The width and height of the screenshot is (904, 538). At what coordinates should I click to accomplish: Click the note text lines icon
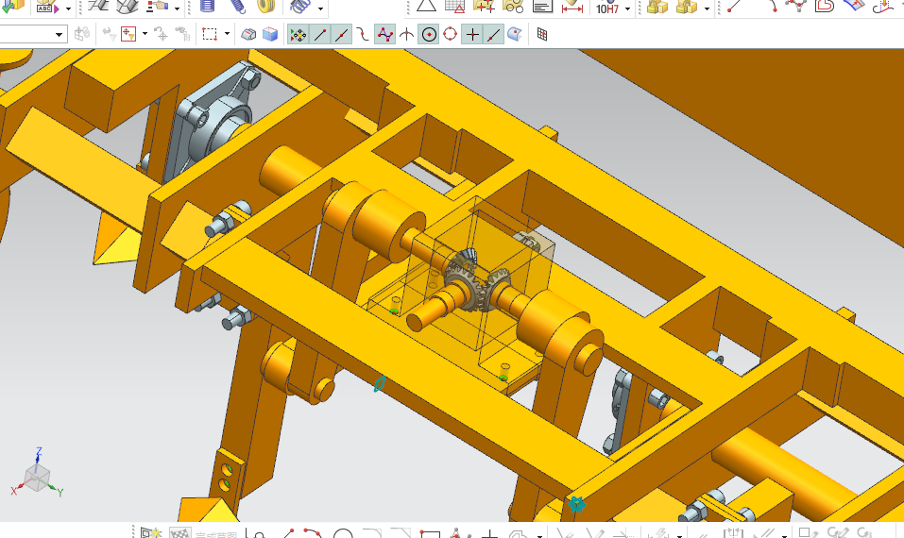(542, 7)
